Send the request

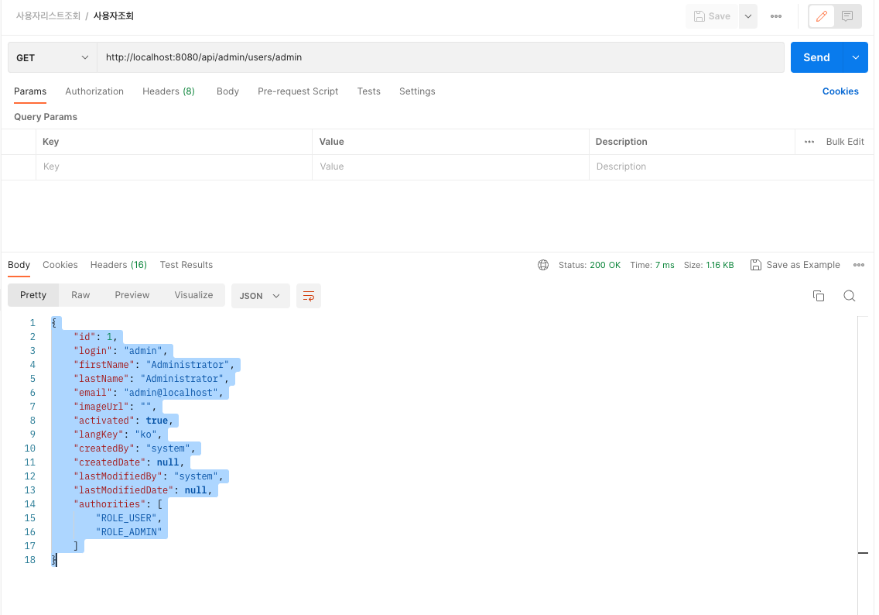(816, 58)
